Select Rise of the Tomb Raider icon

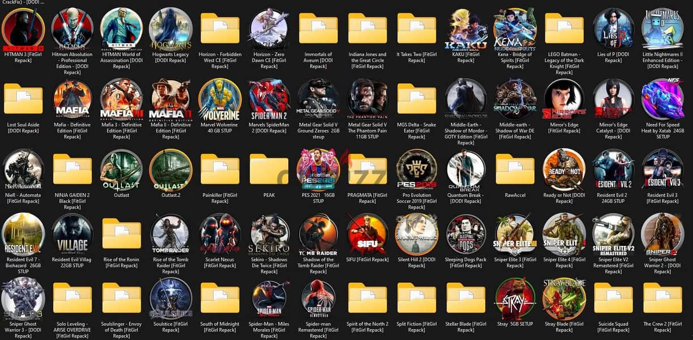coord(171,235)
